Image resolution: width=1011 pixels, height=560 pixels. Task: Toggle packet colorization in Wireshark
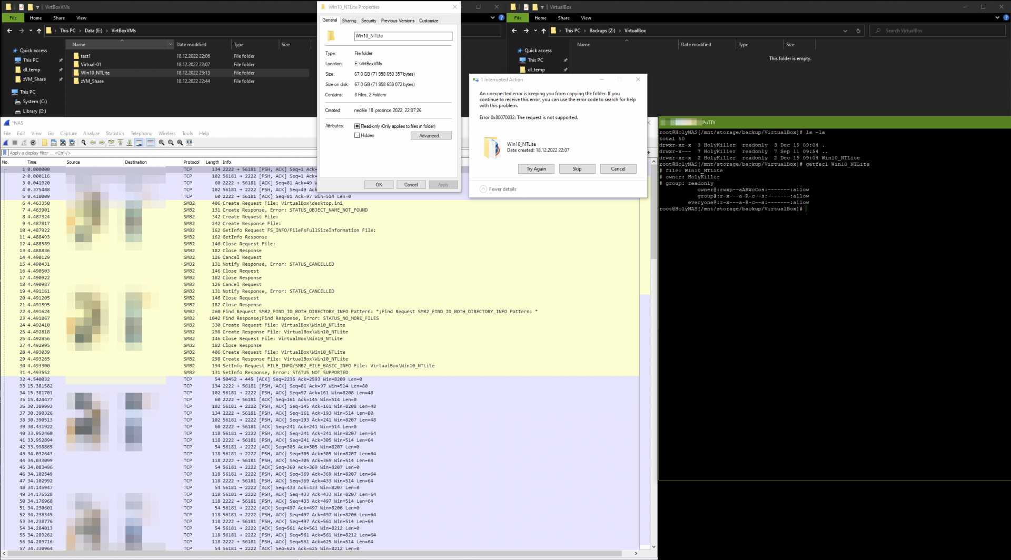151,143
